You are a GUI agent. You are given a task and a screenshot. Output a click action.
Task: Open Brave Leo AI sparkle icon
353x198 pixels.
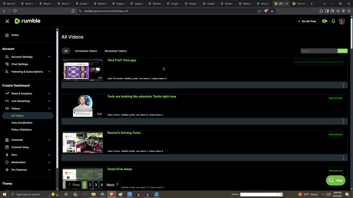[x=338, y=11]
